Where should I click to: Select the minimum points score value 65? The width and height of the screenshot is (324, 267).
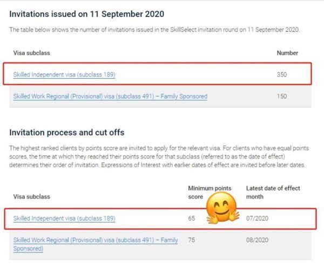[x=192, y=218]
